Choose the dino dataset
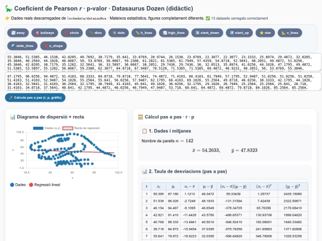 [95, 33]
